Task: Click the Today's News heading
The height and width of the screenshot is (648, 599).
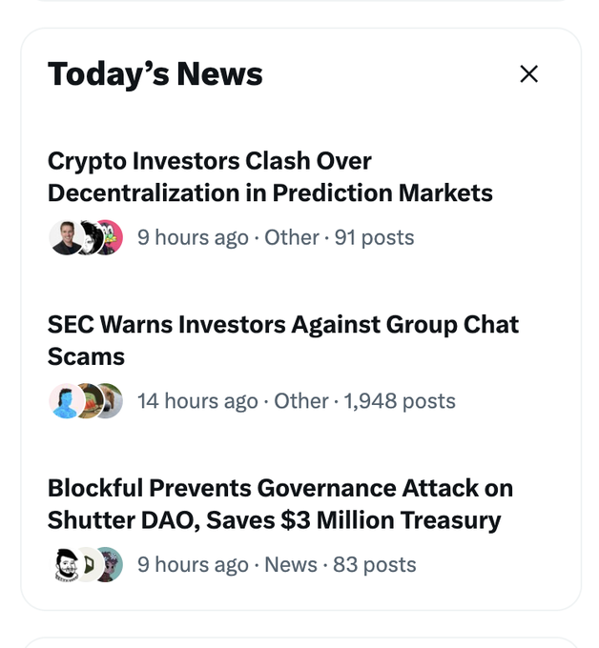Action: (155, 73)
